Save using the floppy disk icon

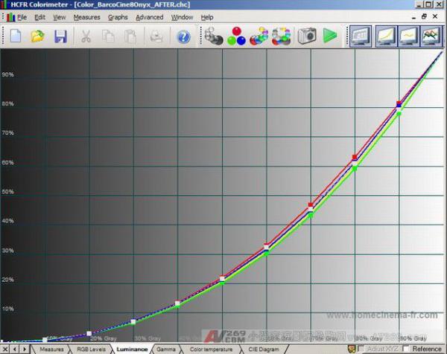[60, 36]
